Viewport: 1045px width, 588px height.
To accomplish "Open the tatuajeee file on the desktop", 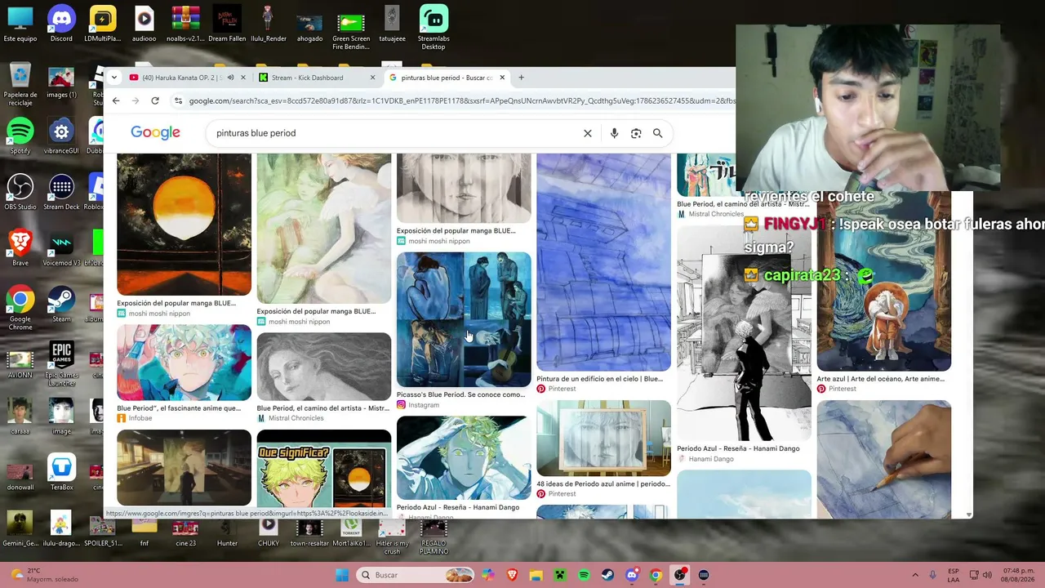I will [x=392, y=24].
